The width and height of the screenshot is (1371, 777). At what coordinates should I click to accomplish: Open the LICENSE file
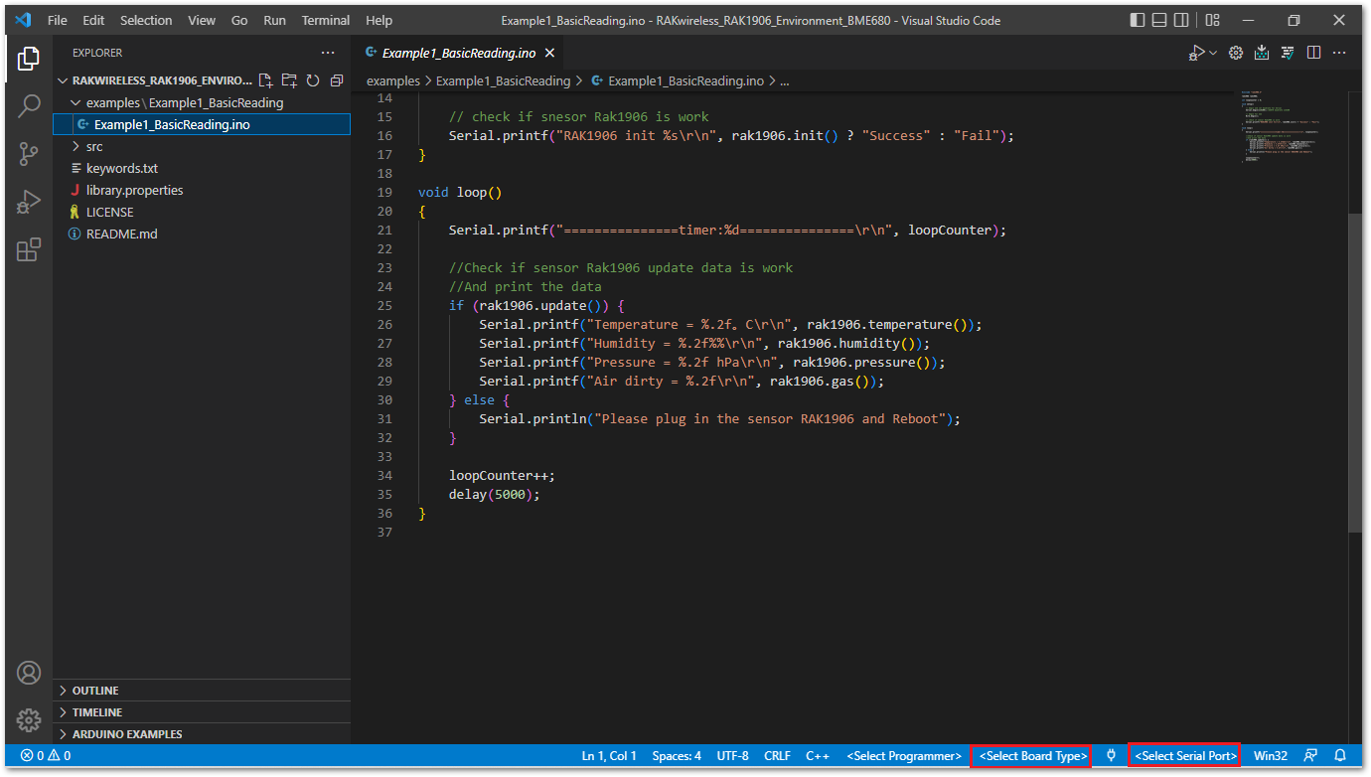202,212
